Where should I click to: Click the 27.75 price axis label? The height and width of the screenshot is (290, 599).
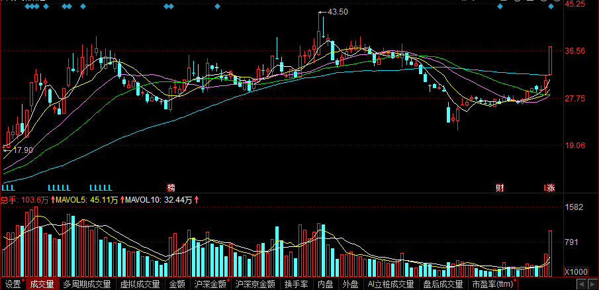point(575,99)
